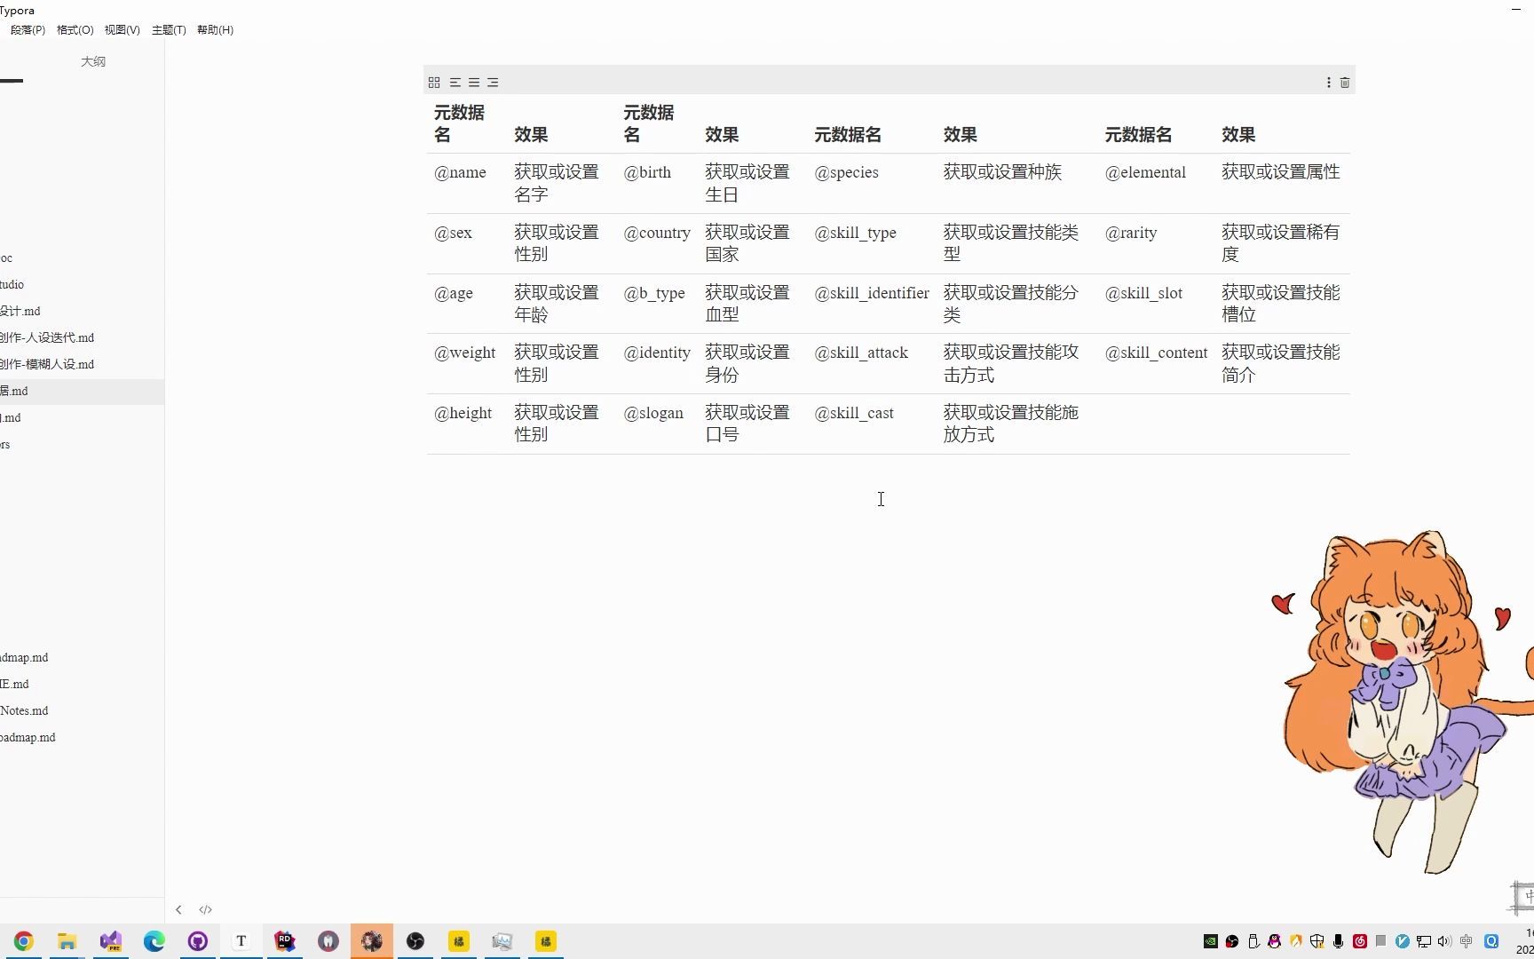Set table column alignment to right
Screen dimensions: 1534x959
click(494, 82)
